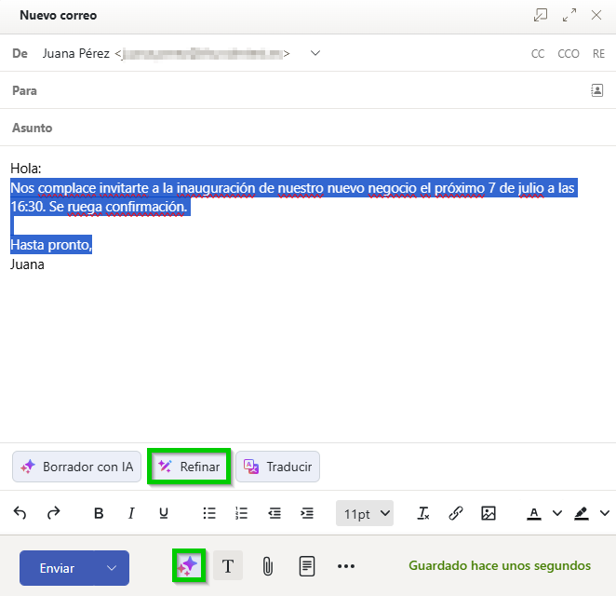616x596 pixels.
Task: Insert an image into the email
Action: (489, 513)
